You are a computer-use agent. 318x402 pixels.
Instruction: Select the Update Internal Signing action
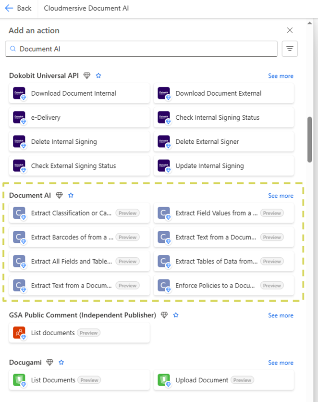[224, 166]
